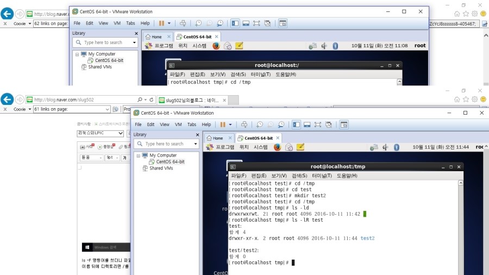Click network icon in CentOS panel showing 11:44
This screenshot has width=489, height=275.
tap(374, 147)
